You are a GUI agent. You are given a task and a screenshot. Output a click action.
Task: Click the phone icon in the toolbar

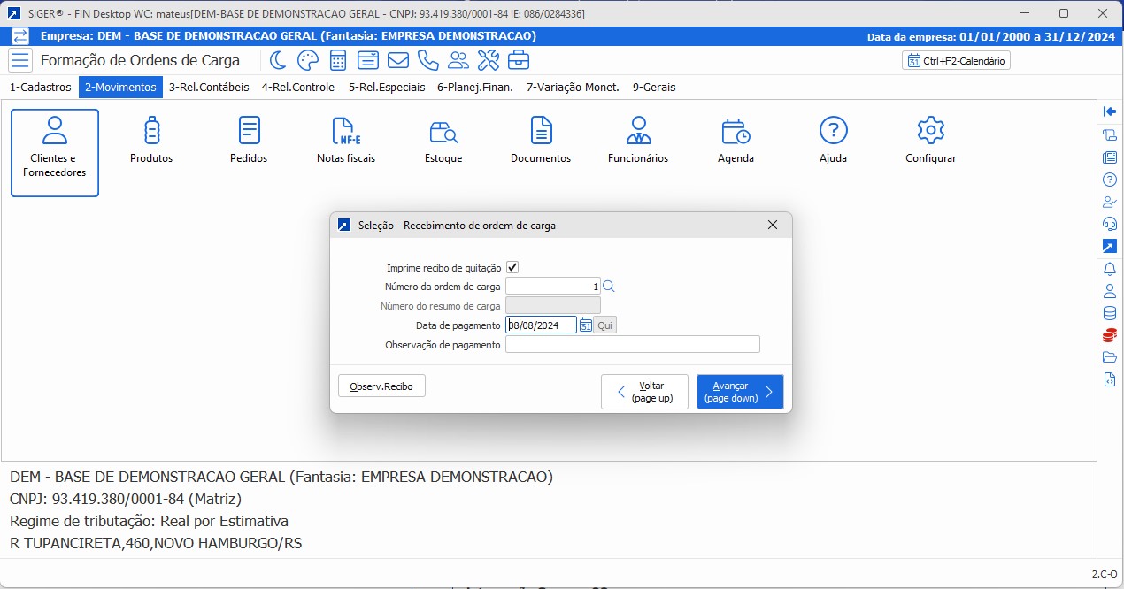pyautogui.click(x=427, y=59)
